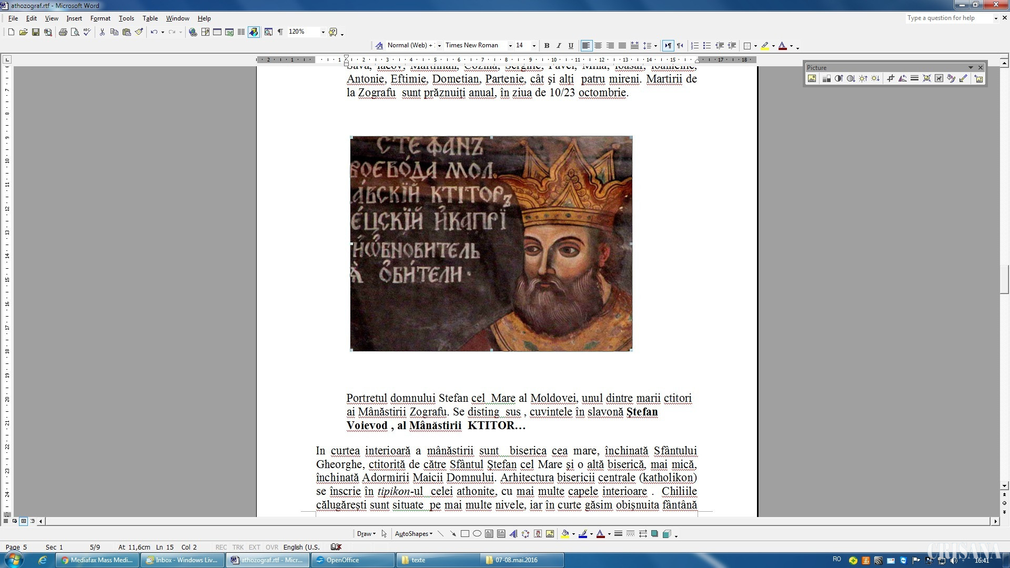
Task: Toggle Bold formatting
Action: [547, 46]
